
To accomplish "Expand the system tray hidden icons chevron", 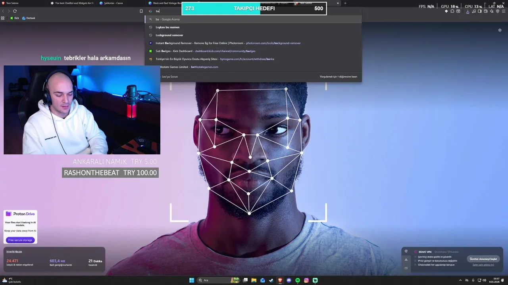I will [x=460, y=280].
